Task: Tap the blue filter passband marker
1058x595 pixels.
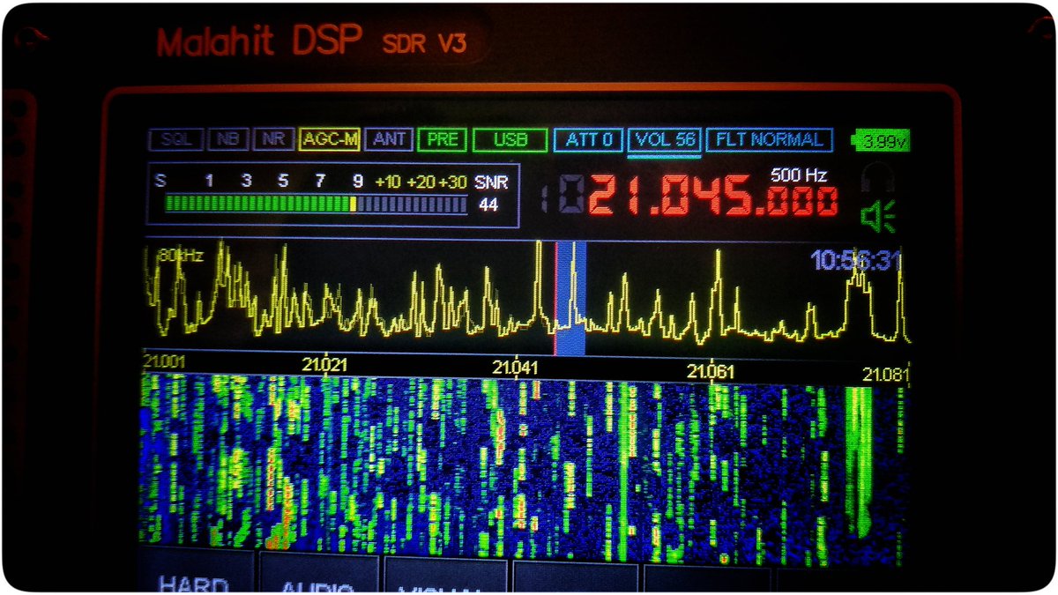Action: 570,298
